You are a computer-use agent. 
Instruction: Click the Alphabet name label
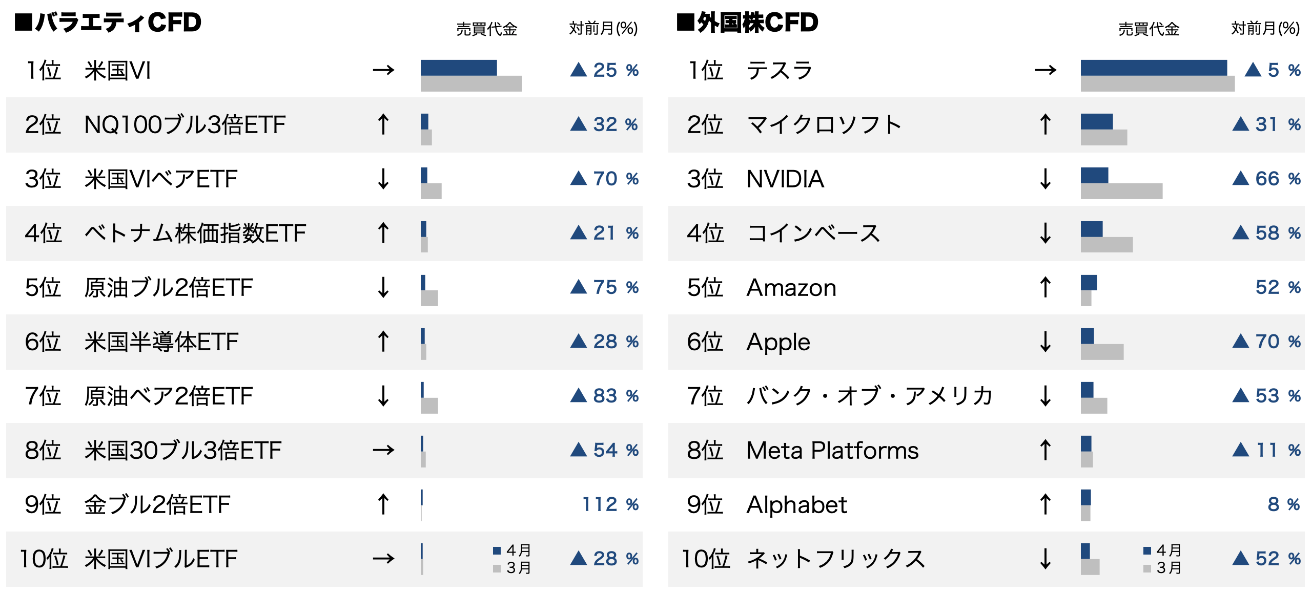796,505
